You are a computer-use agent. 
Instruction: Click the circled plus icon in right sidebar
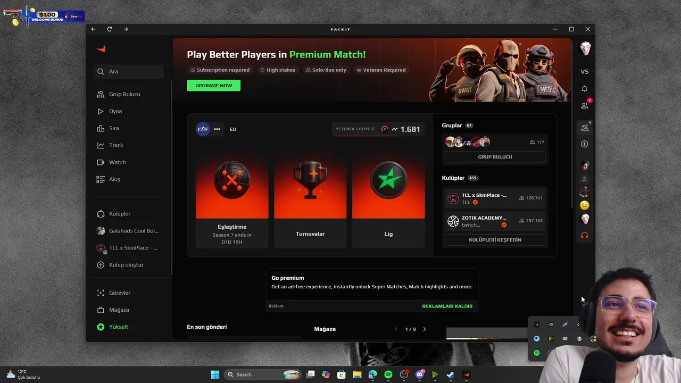coord(585,144)
